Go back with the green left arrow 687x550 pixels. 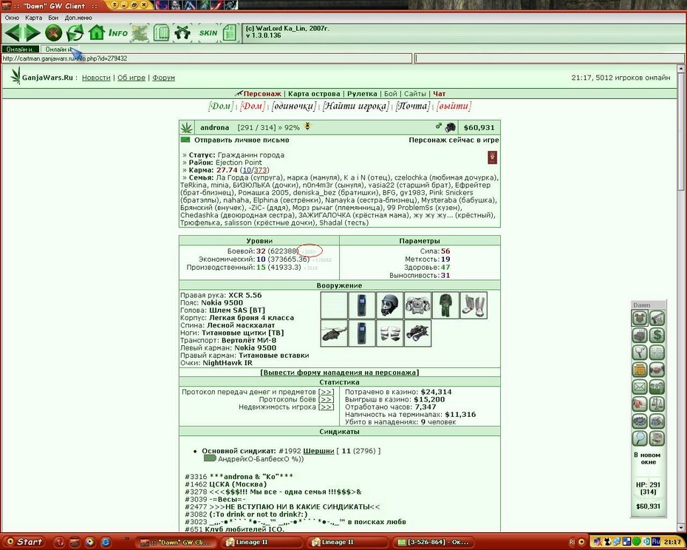pos(13,33)
